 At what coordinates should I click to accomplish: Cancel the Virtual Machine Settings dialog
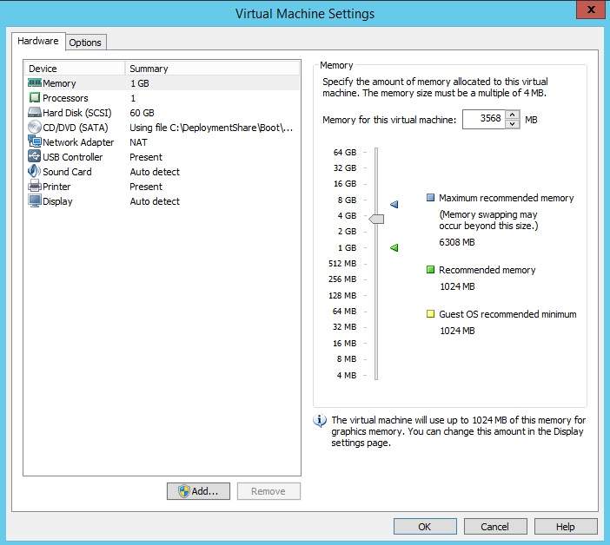(x=494, y=527)
